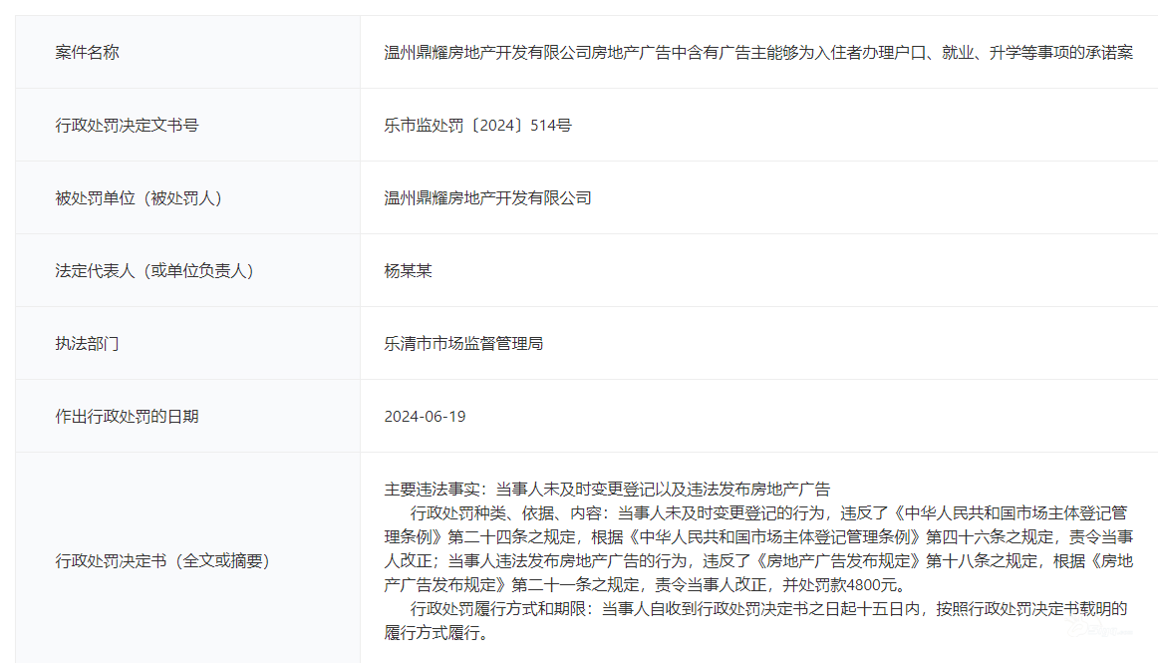Image resolution: width=1158 pixels, height=663 pixels.
Task: Click the 法定代表人（或单位负责人） label
Action: coord(154,270)
